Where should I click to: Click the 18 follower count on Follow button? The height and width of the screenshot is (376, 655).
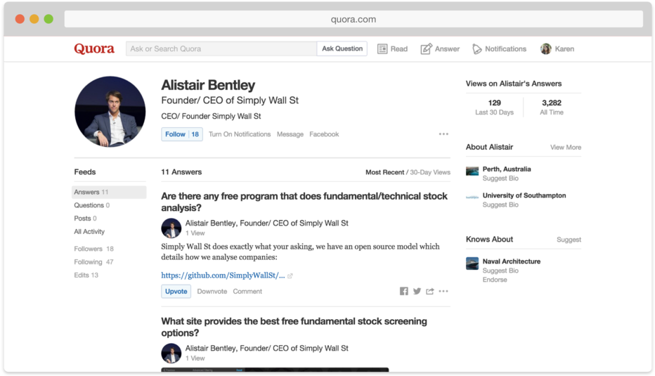(x=195, y=134)
